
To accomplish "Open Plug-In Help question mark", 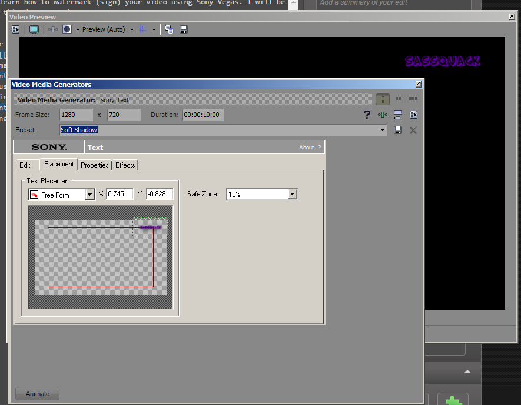I will 367,115.
